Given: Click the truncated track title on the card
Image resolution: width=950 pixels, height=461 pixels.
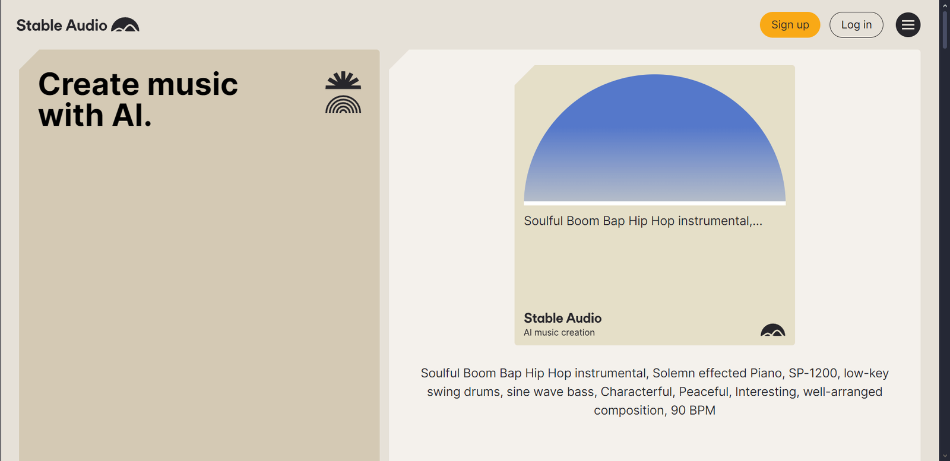Looking at the screenshot, I should (642, 221).
